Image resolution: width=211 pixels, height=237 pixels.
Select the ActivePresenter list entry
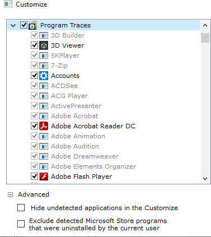click(76, 106)
